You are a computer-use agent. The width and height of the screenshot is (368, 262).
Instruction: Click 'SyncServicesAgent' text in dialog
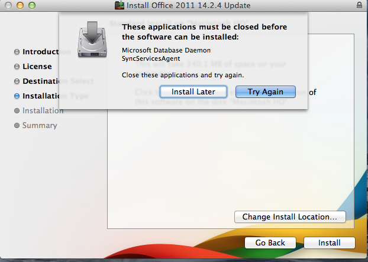(x=151, y=58)
